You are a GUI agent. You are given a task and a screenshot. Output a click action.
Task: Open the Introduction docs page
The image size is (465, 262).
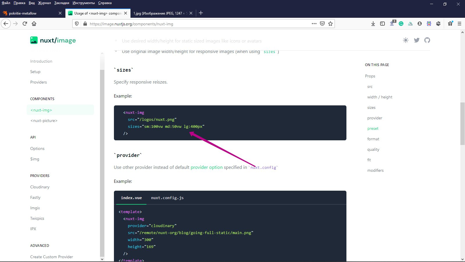click(x=41, y=61)
